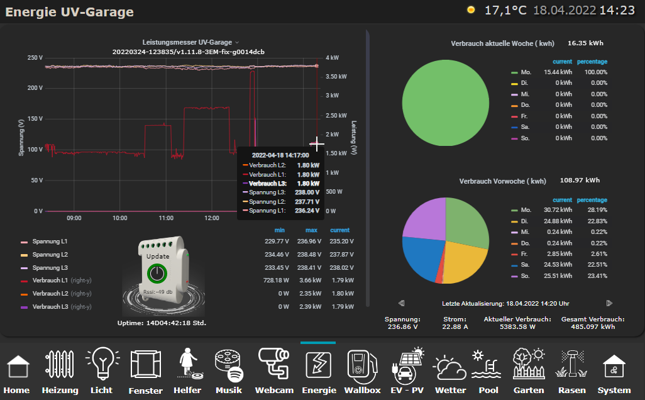The image size is (645, 400).
Task: Open the Home page icon
Action: tap(18, 368)
